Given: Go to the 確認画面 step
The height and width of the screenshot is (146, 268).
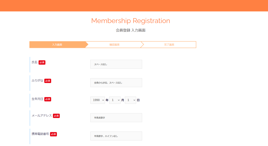Looking at the screenshot, I should tap(114, 45).
